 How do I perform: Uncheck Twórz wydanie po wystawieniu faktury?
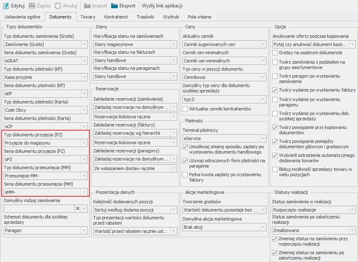[x=275, y=90]
